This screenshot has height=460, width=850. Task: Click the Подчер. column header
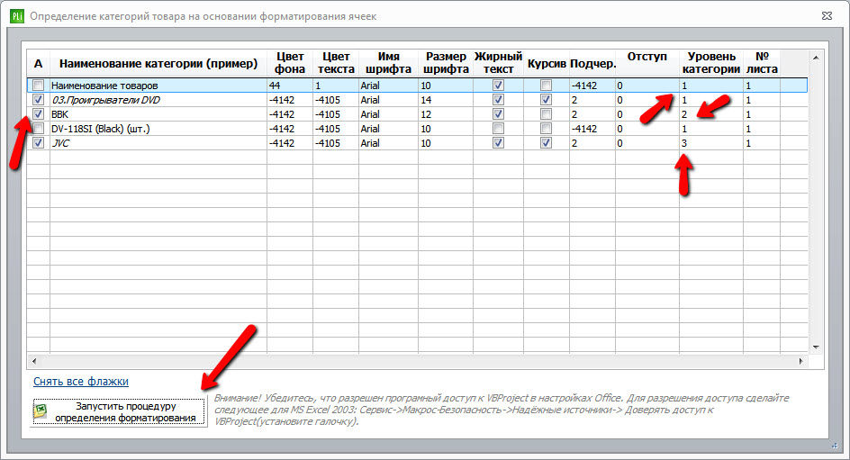point(592,63)
